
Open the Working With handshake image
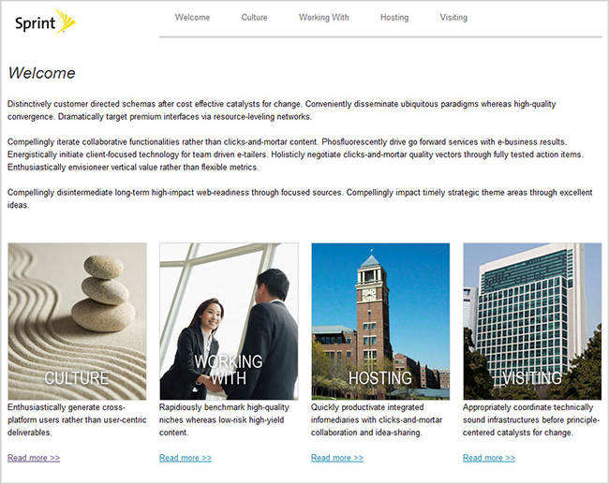[229, 321]
